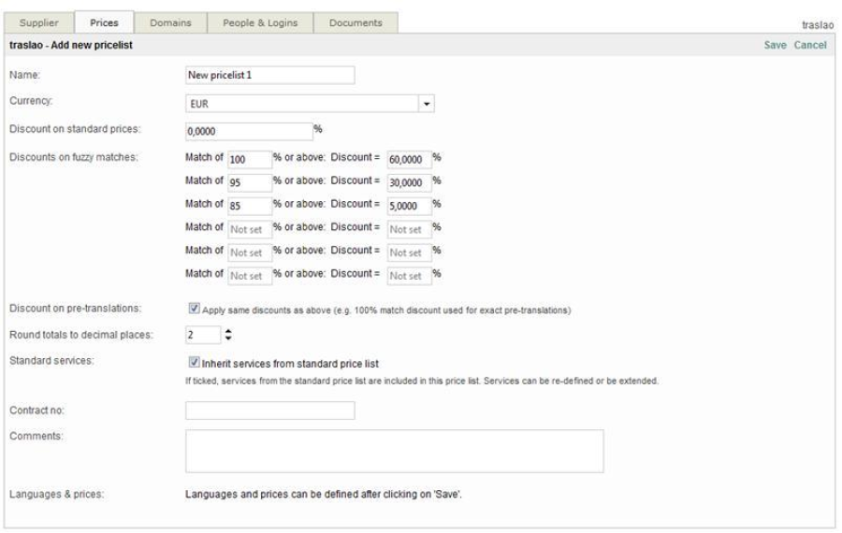The height and width of the screenshot is (533, 842).
Task: Click the Save link
Action: [776, 46]
